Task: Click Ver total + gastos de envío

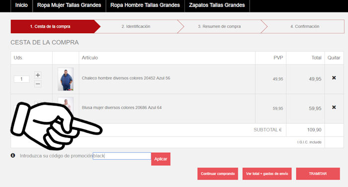Action: (267, 174)
